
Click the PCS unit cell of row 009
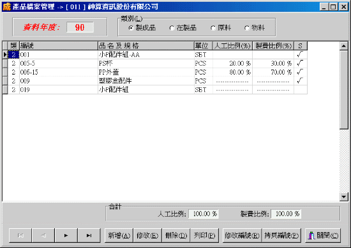203,81
